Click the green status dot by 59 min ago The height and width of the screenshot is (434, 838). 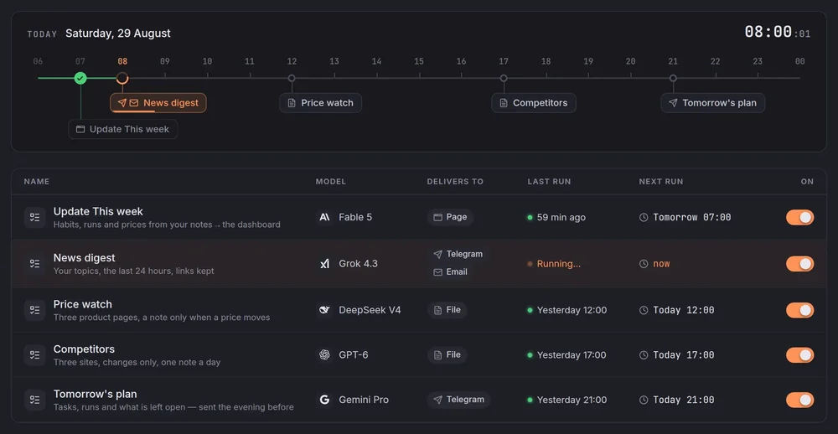[x=530, y=218]
